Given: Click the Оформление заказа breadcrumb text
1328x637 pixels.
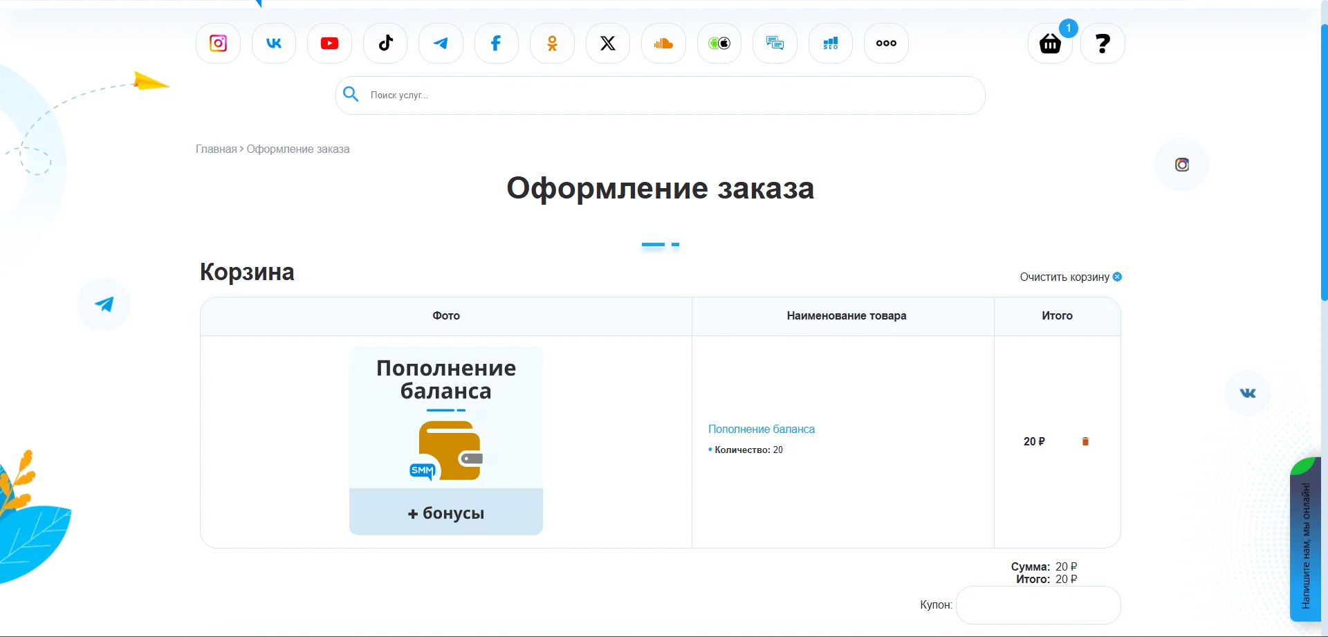Looking at the screenshot, I should click(298, 149).
